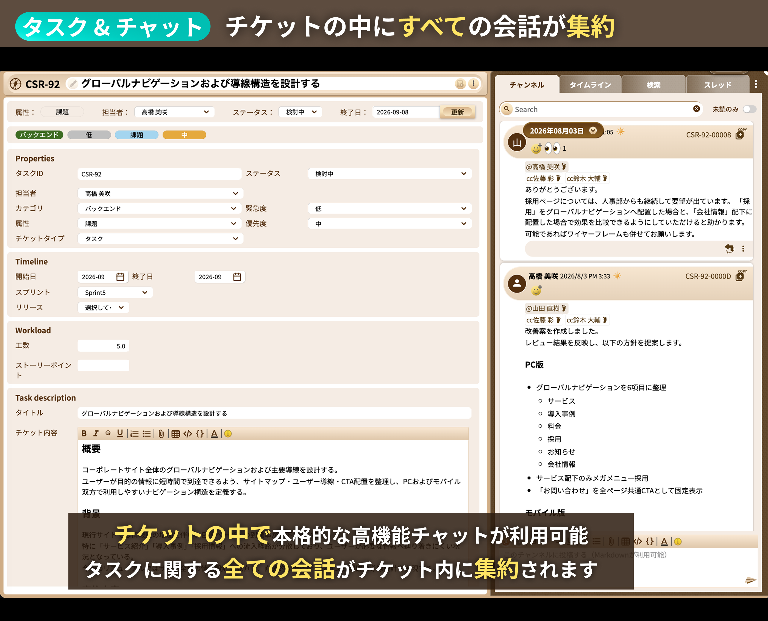
Task: Switch to the 検索 tab
Action: [653, 85]
